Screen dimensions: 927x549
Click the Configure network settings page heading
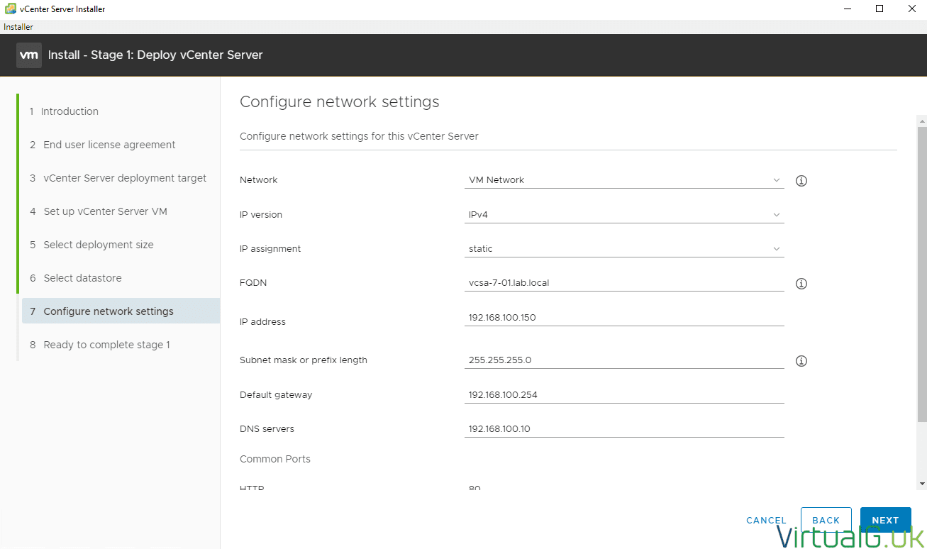click(340, 102)
